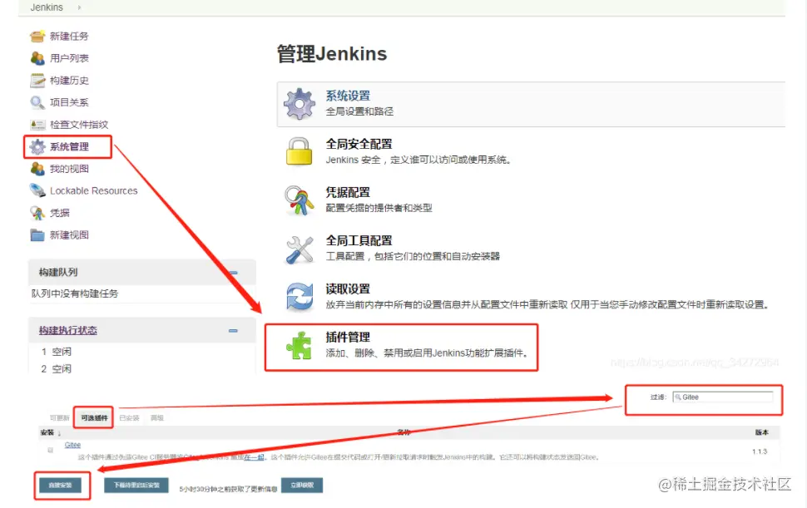This screenshot has height=508, width=807.
Task: Open the 凭据配置 heading link
Action: 348,192
